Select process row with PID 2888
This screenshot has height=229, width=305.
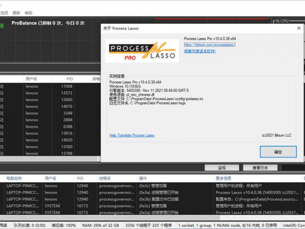(50, 120)
